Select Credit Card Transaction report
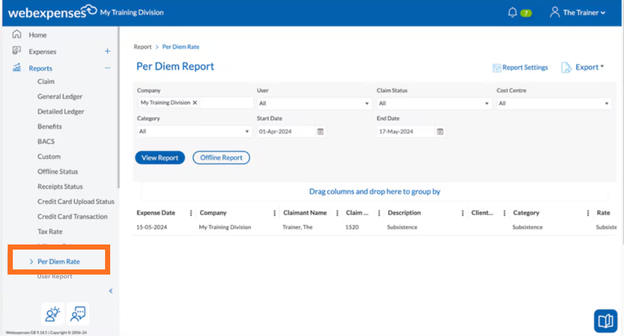The height and width of the screenshot is (336, 624). point(72,216)
